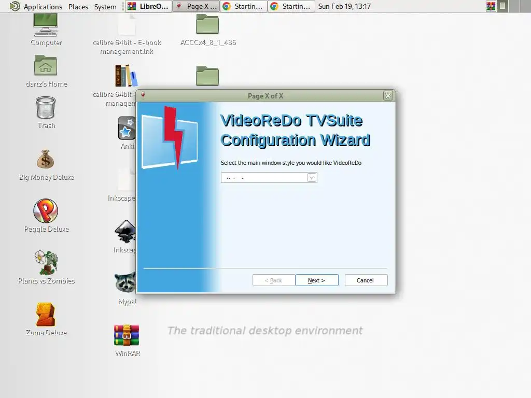Launch Plants vs Zombies icon
The image size is (531, 398).
point(46,262)
